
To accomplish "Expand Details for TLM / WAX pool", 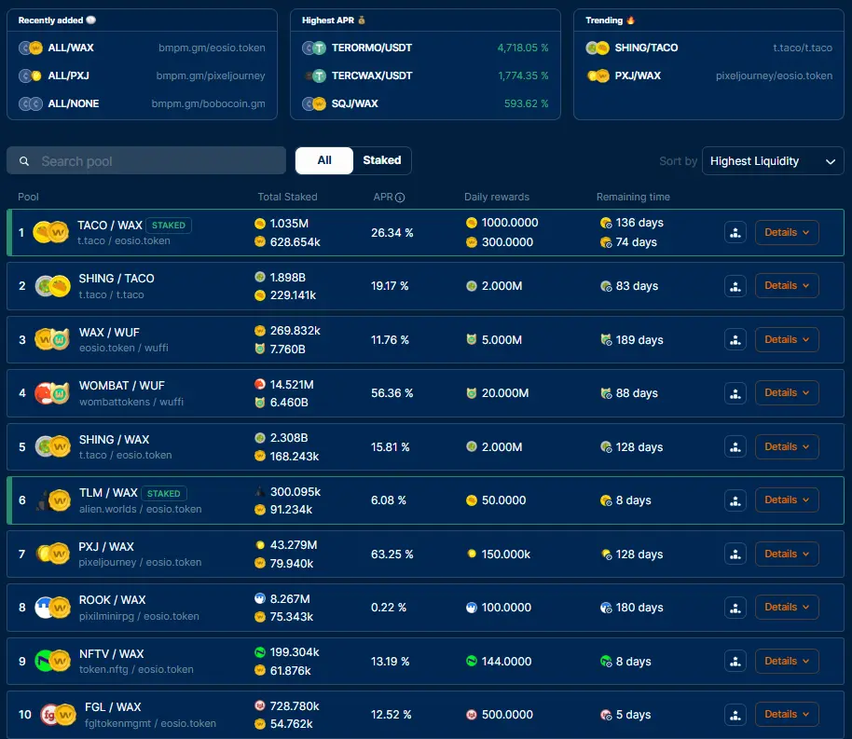I will click(787, 500).
